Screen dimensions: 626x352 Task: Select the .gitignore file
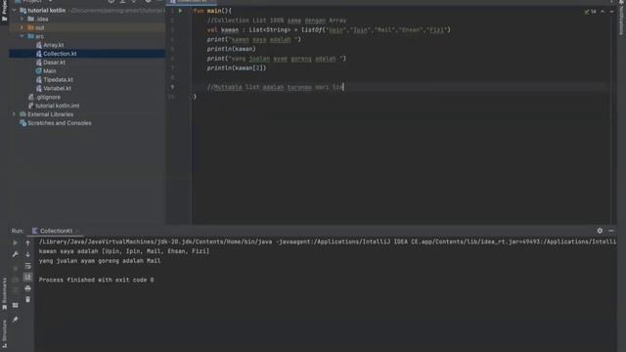48,97
